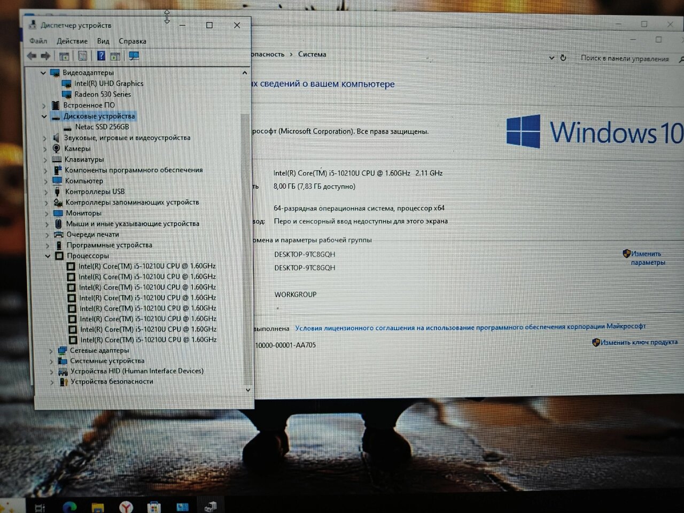Screen dimensions: 684x513
Task: Select the Netac SSD 256GB disk
Action: pos(102,127)
